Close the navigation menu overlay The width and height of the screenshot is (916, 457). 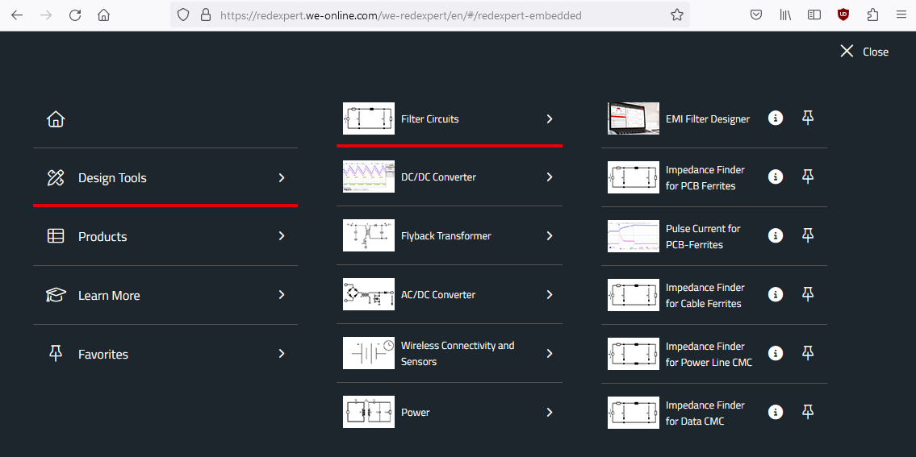864,52
